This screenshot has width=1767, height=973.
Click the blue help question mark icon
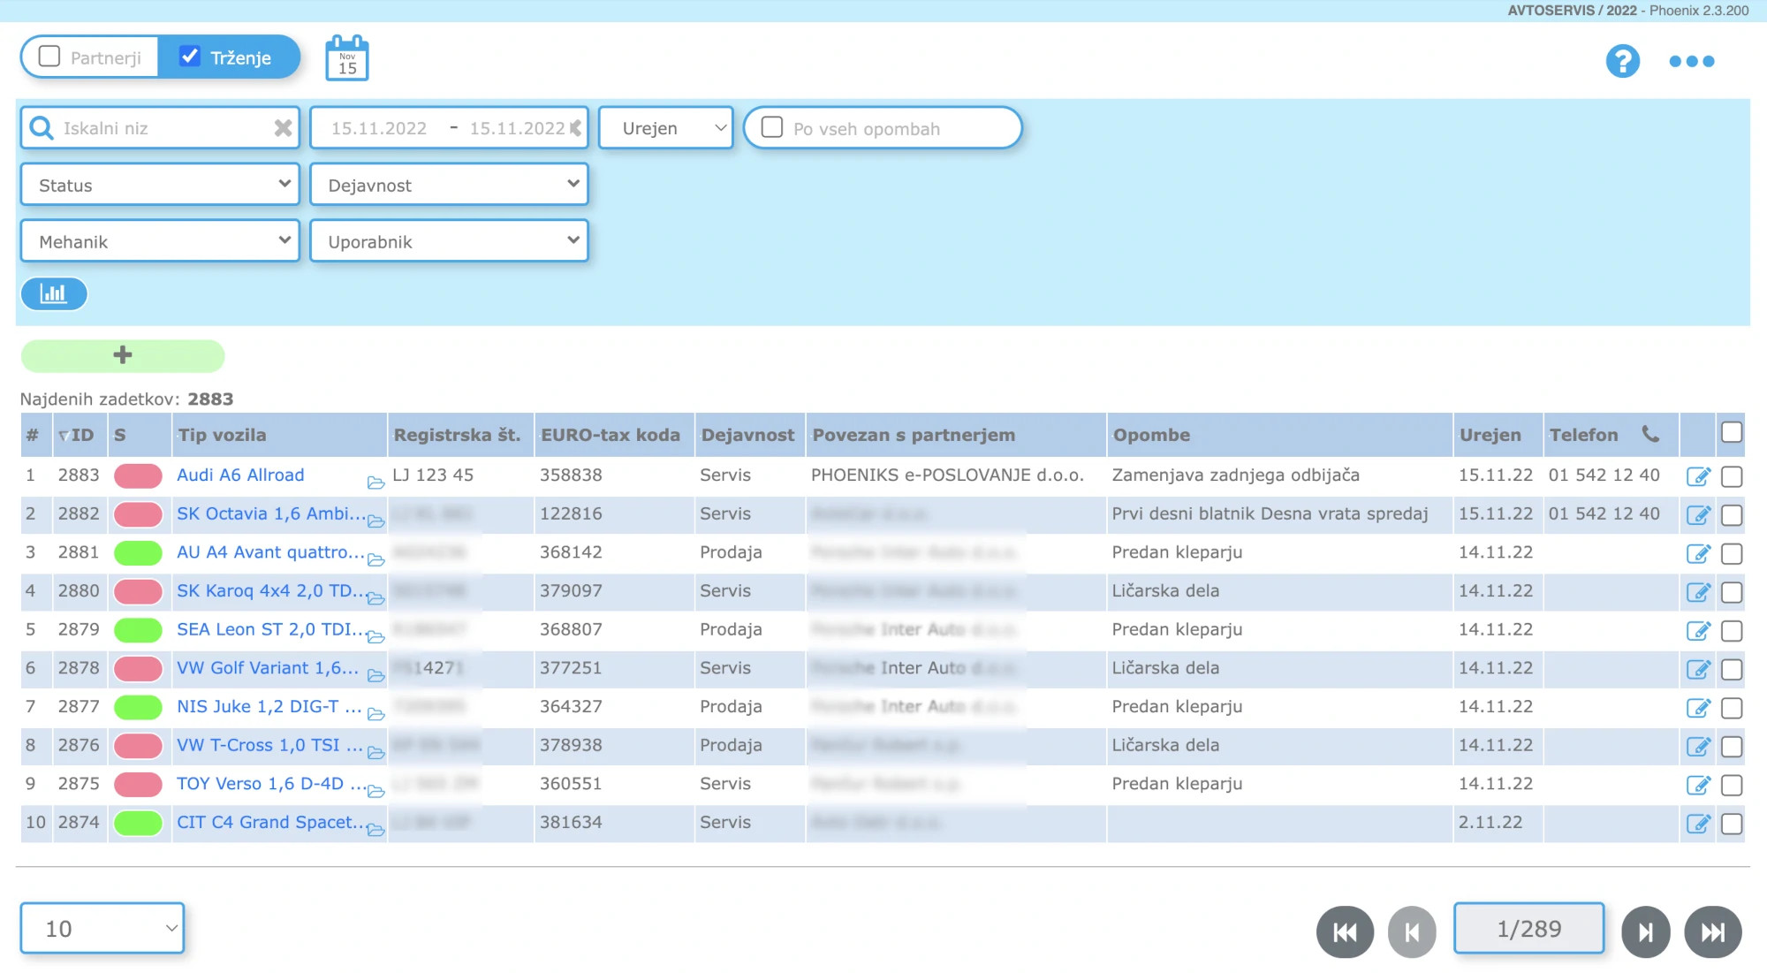pos(1622,61)
